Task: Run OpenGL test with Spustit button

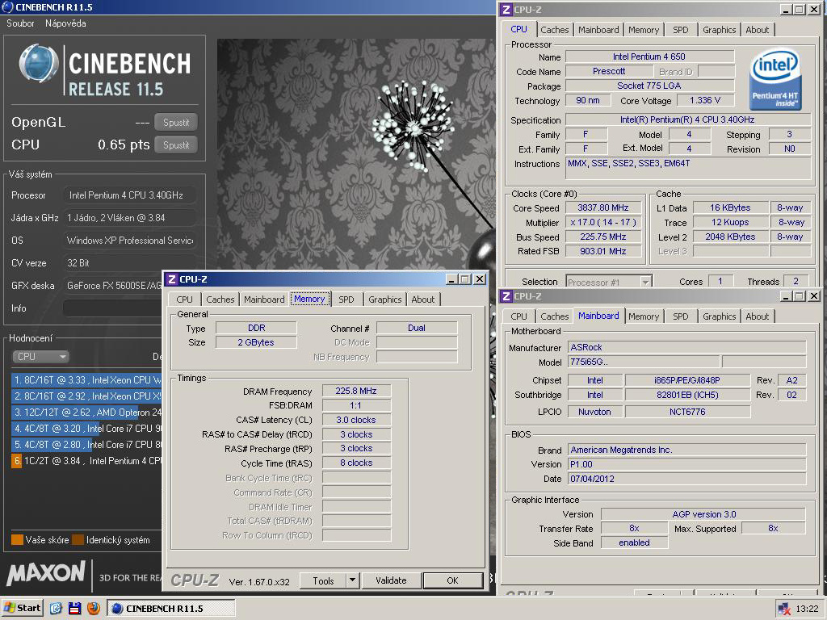Action: click(x=175, y=123)
